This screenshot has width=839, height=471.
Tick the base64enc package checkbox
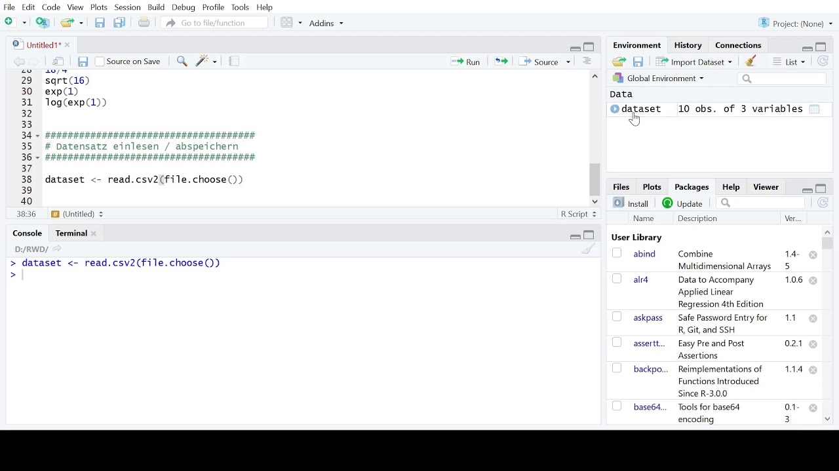(617, 406)
